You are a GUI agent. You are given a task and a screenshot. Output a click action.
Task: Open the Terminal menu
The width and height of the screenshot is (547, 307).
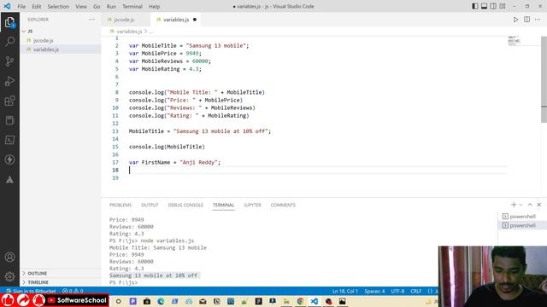tap(132, 6)
